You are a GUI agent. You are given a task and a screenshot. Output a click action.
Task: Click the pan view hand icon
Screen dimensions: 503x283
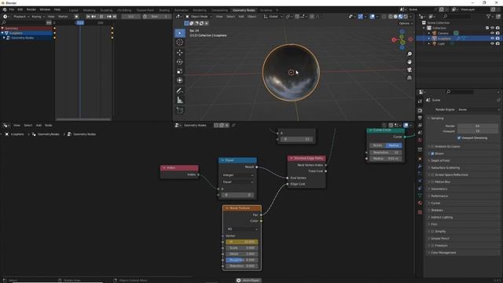409,61
